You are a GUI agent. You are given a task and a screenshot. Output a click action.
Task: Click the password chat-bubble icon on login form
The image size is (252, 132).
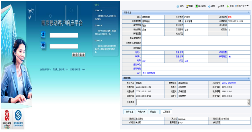[43, 45]
